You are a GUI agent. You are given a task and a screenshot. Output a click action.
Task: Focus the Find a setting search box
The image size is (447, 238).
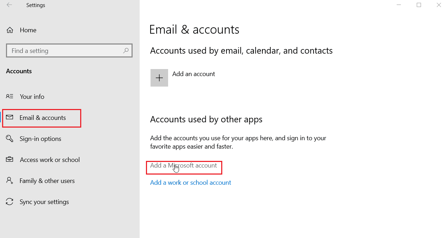click(x=69, y=50)
